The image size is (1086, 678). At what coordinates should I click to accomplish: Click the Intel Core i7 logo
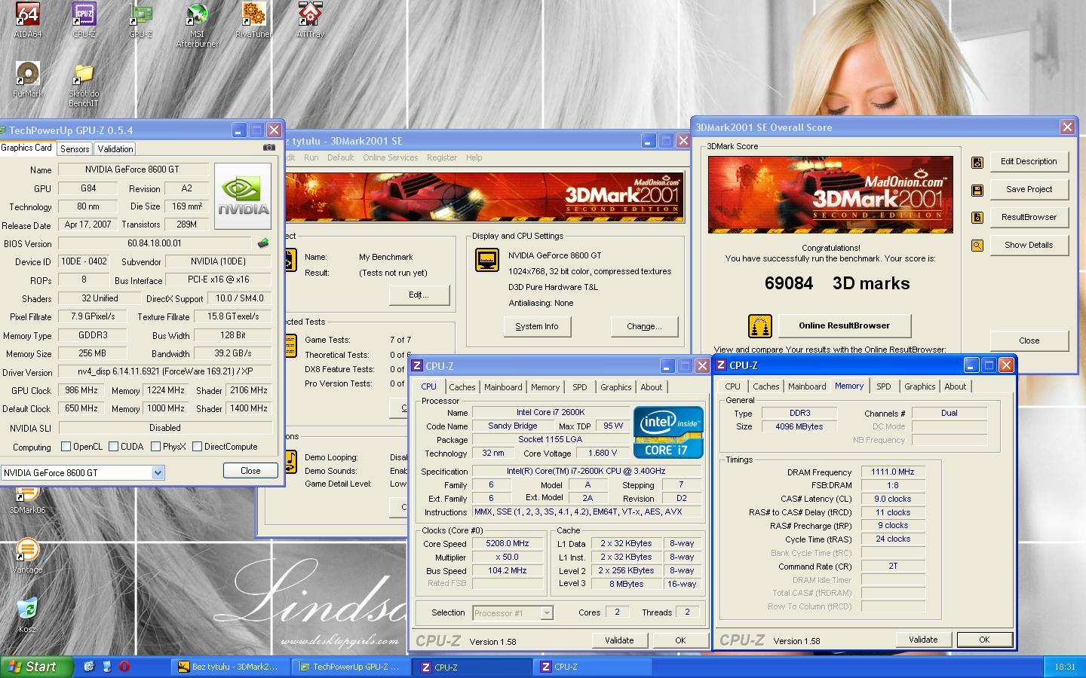pos(668,432)
